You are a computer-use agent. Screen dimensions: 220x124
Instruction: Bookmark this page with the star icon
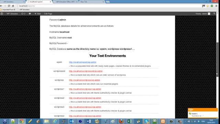tap(208, 6)
